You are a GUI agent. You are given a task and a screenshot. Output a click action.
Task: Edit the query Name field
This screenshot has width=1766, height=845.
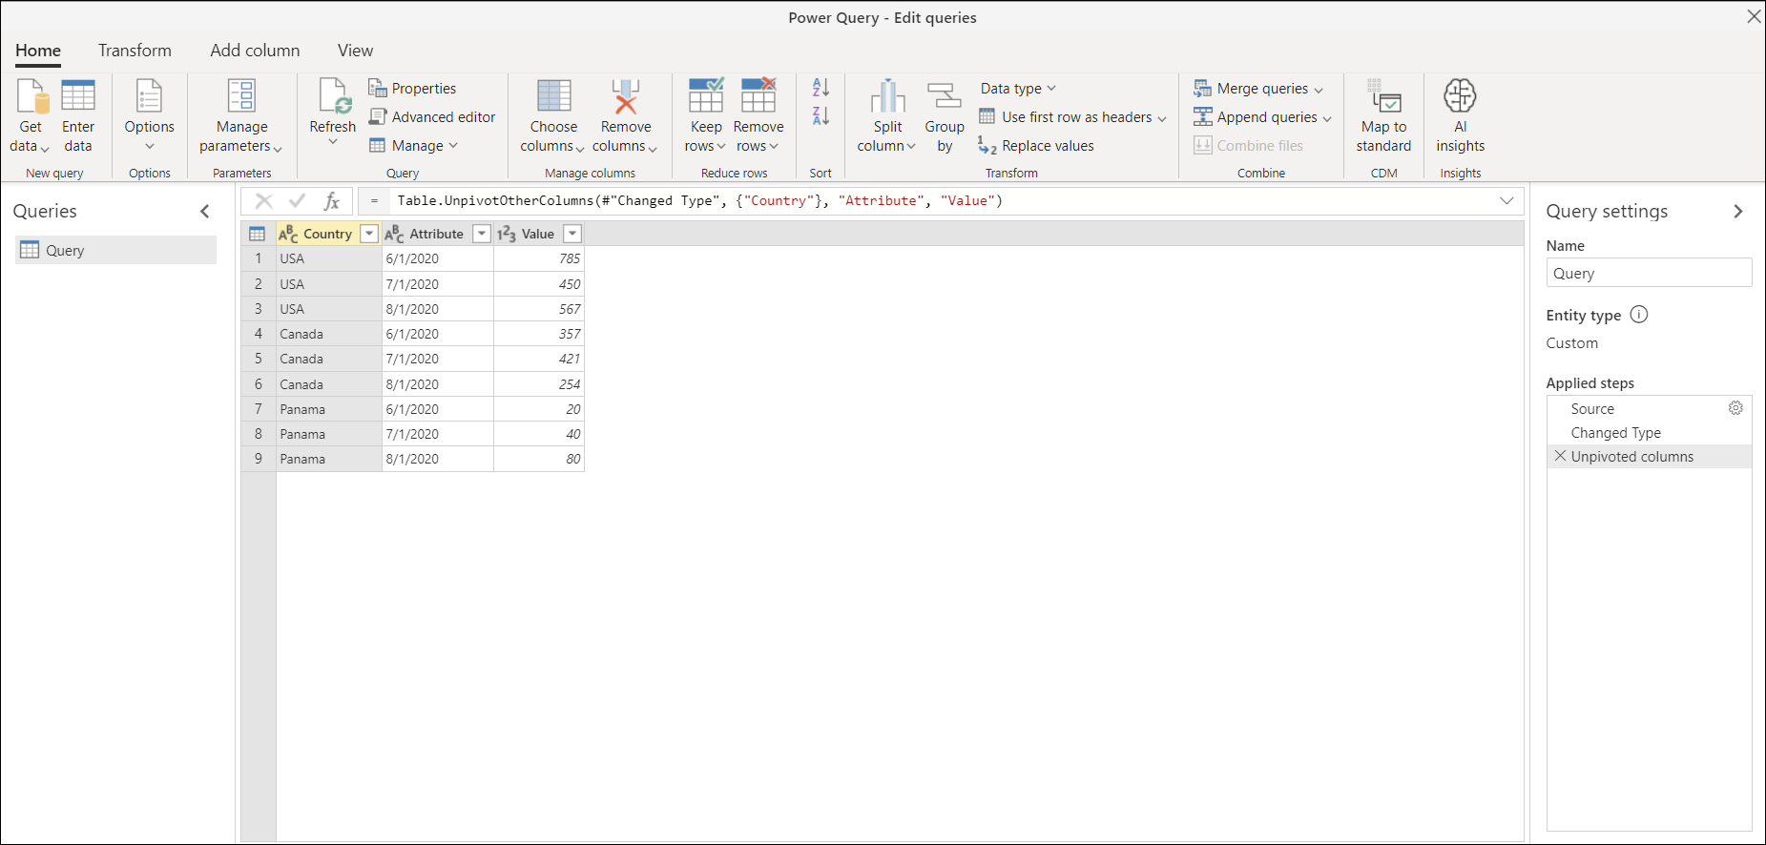coord(1649,273)
